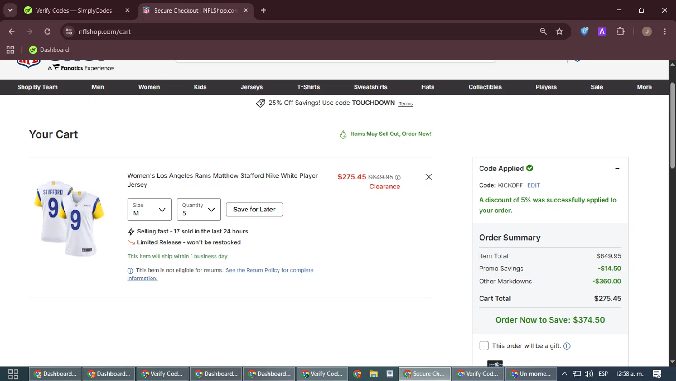Bookmark this page with the star icon
Screen dimensions: 676x381
(559, 31)
